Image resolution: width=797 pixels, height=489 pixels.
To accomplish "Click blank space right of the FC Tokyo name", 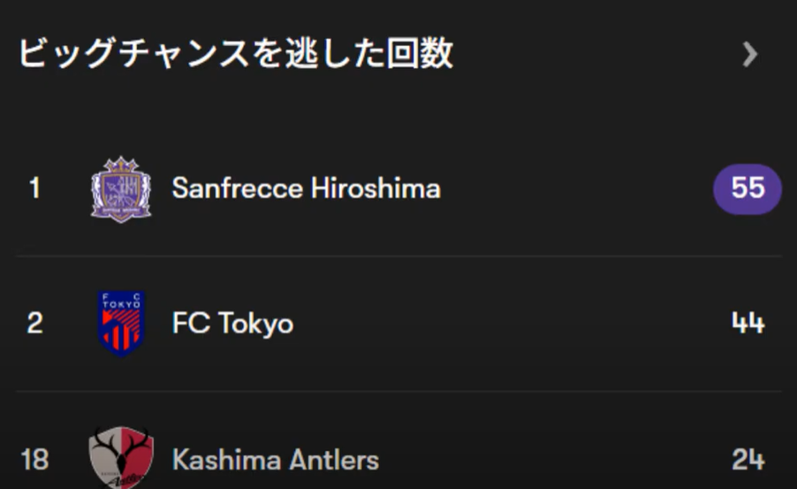I will click(512, 324).
